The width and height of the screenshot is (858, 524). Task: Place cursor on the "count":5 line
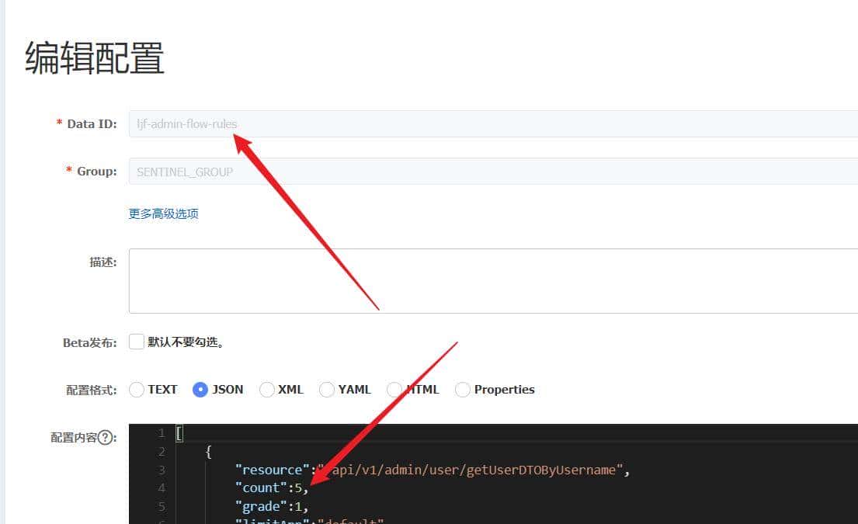click(x=272, y=488)
